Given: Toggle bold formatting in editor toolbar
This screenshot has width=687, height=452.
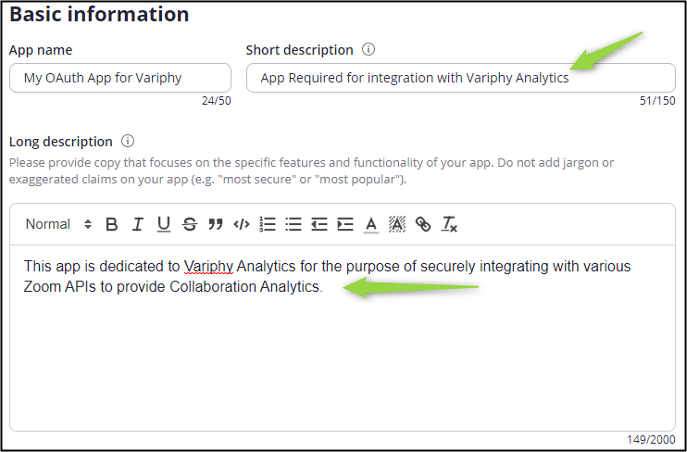Looking at the screenshot, I should 112,224.
